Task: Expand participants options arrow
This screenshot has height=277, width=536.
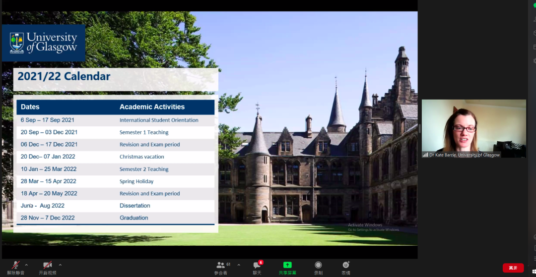Action: tap(239, 265)
